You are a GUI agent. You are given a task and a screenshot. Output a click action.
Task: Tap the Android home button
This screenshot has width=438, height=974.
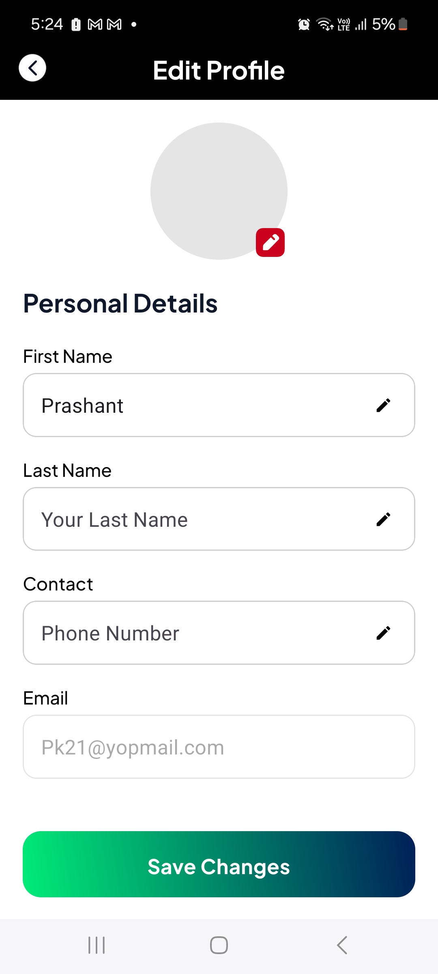click(219, 945)
